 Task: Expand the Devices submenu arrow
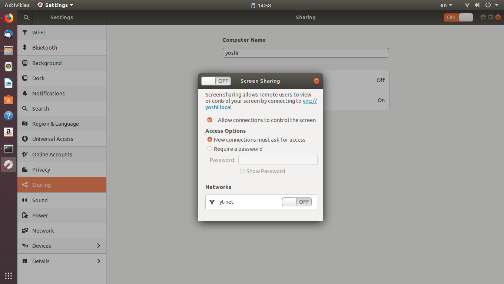(99, 246)
